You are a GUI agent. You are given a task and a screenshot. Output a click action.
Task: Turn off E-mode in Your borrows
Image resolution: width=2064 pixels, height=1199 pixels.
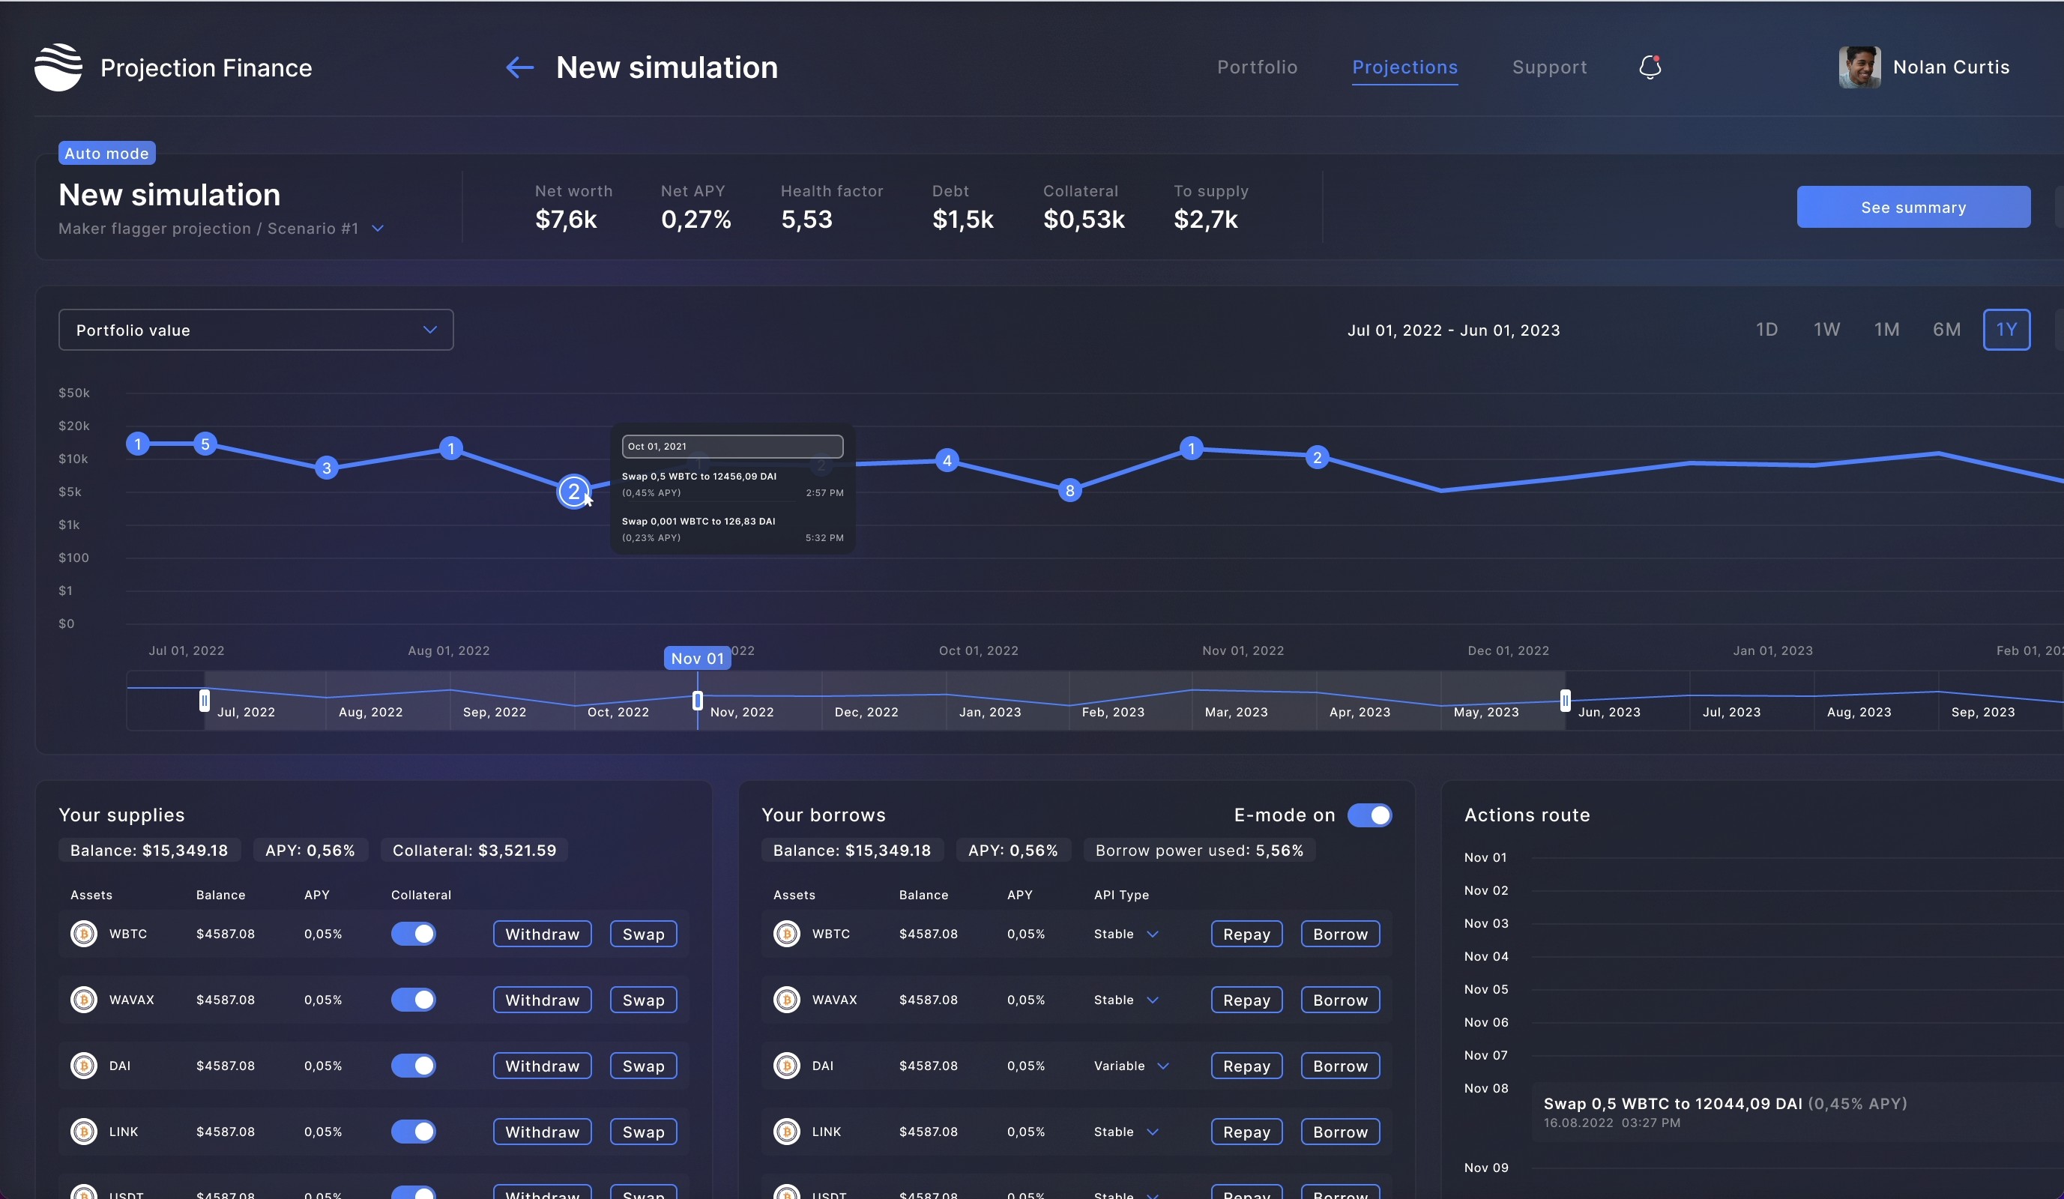pyautogui.click(x=1369, y=815)
